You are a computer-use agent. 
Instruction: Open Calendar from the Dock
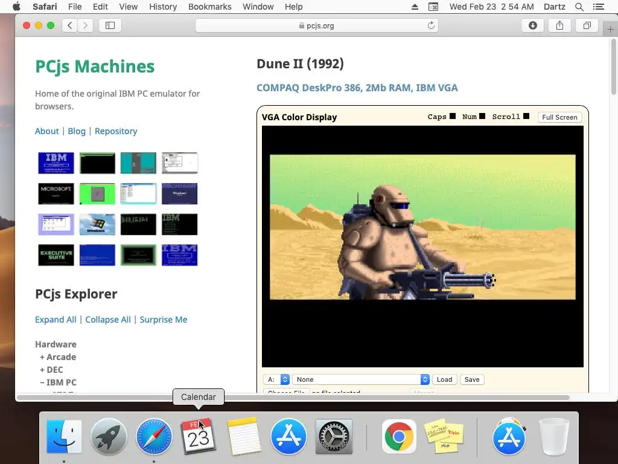coord(199,436)
